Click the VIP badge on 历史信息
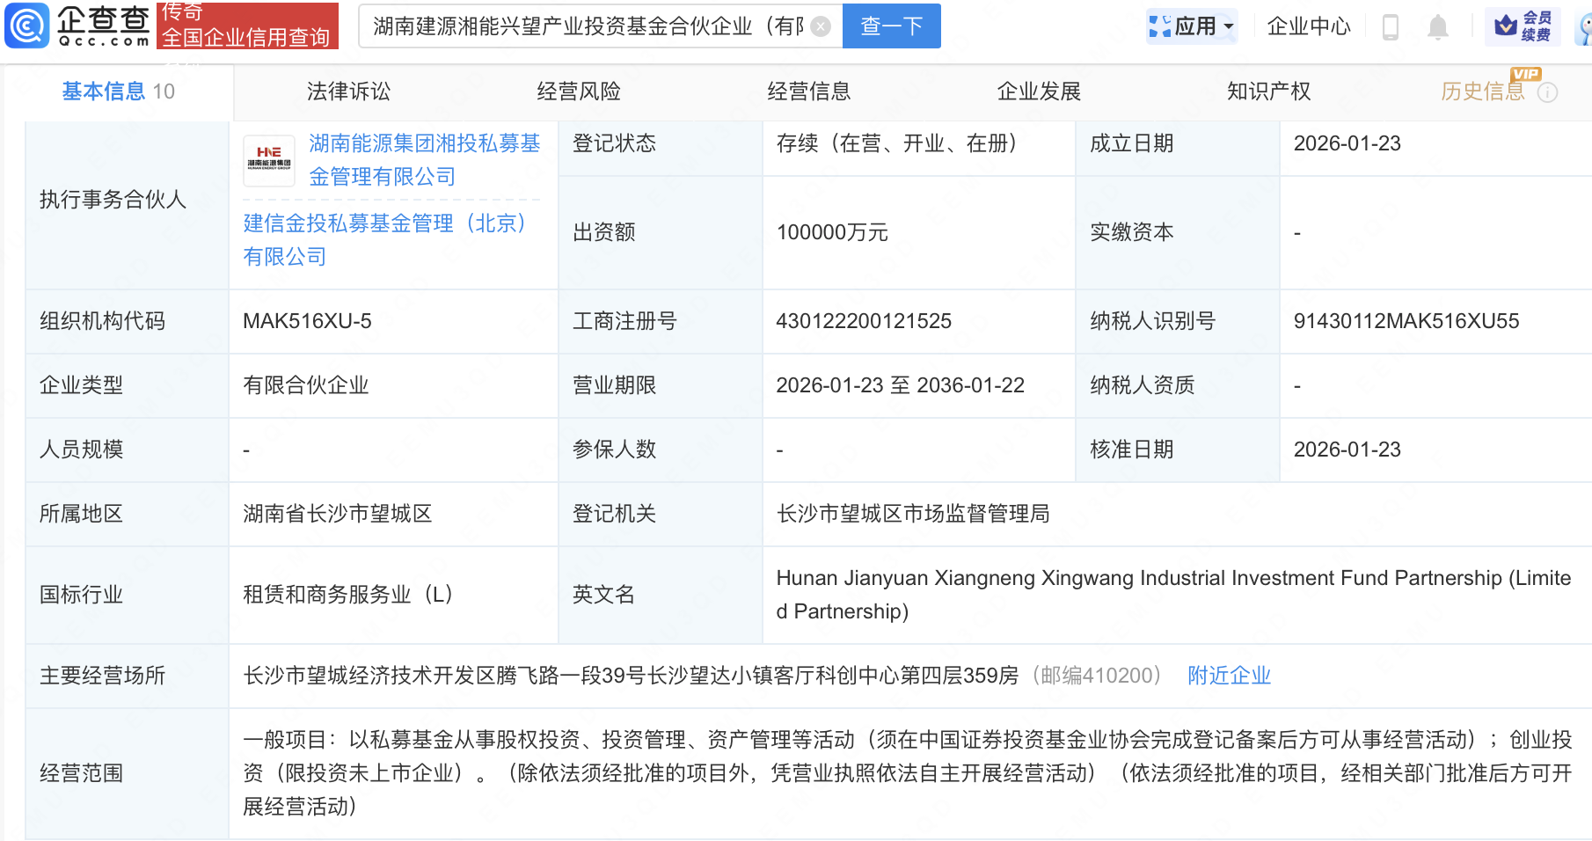The image size is (1592, 841). pos(1526,75)
